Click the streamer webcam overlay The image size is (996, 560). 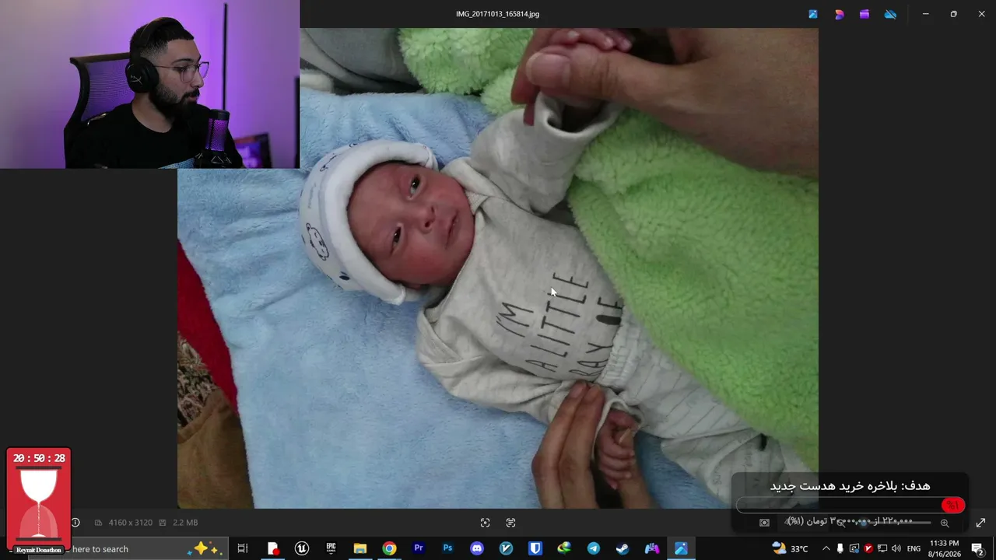[149, 84]
